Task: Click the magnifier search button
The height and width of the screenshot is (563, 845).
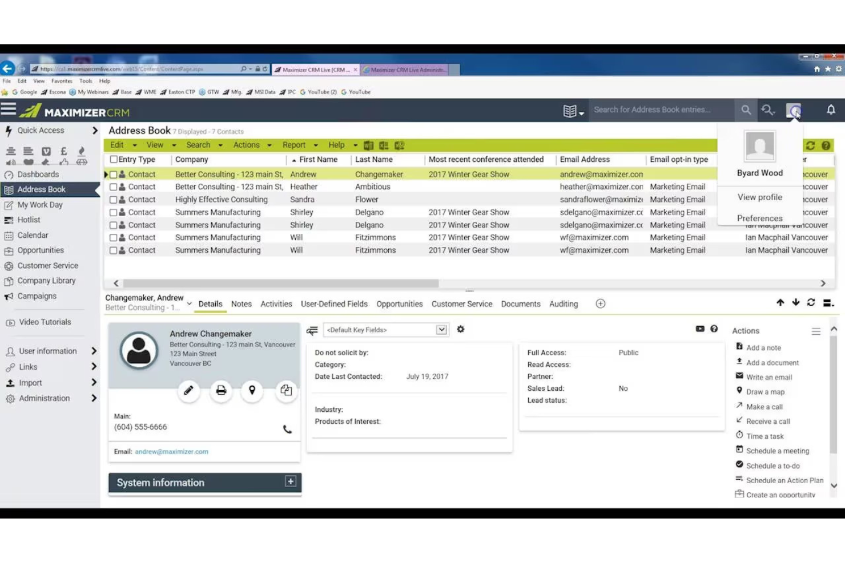Action: coord(746,110)
